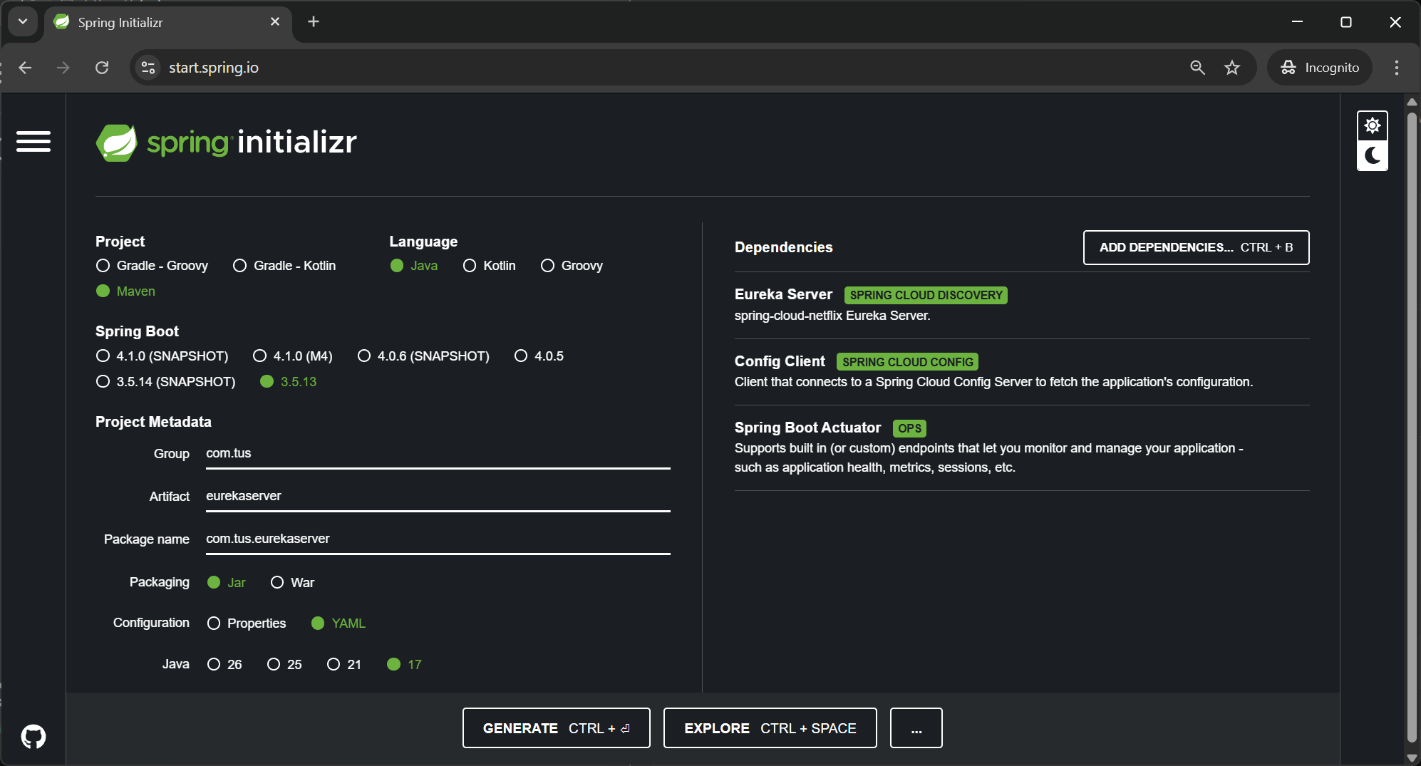The image size is (1421, 766).
Task: Click the SPRING CLOUD DISCOVERY tag
Action: [x=926, y=295]
